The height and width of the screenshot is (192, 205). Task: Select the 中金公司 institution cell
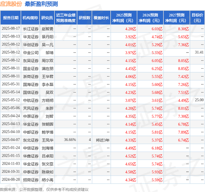pyautogui.click(x=31, y=53)
